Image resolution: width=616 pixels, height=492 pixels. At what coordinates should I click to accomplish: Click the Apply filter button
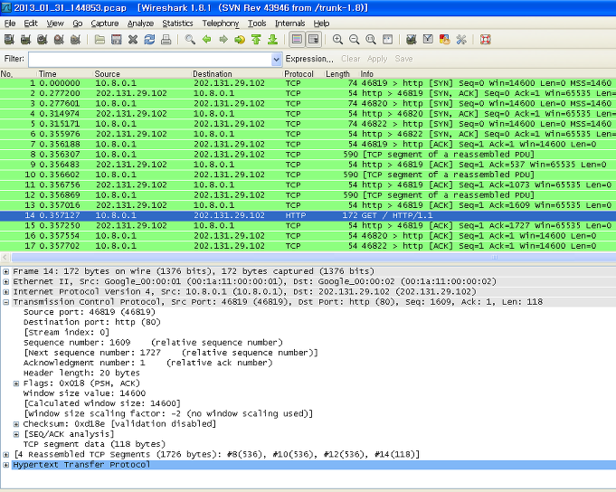point(377,59)
